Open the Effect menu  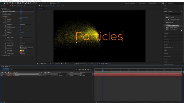point(20,1)
